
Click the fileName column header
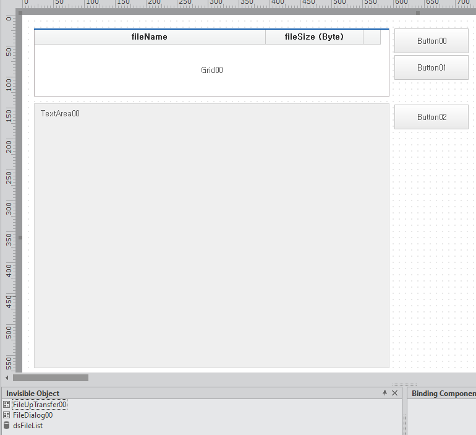point(150,37)
